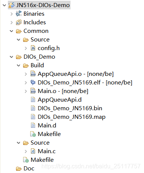Collapse the Common folder
Viewport: 144px width, 173px height.
[12, 31]
